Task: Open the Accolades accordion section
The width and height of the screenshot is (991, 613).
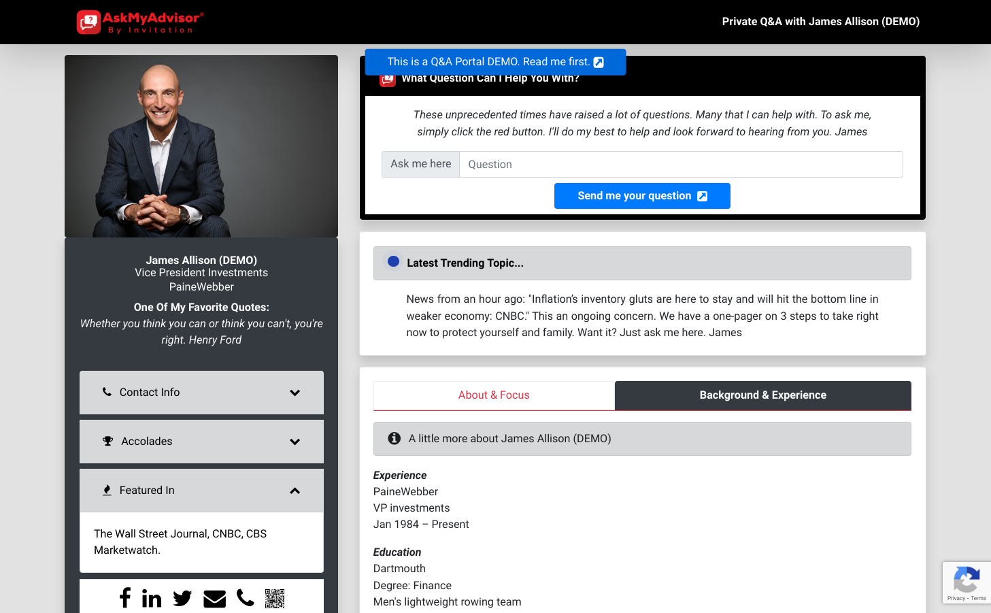Action: (201, 442)
